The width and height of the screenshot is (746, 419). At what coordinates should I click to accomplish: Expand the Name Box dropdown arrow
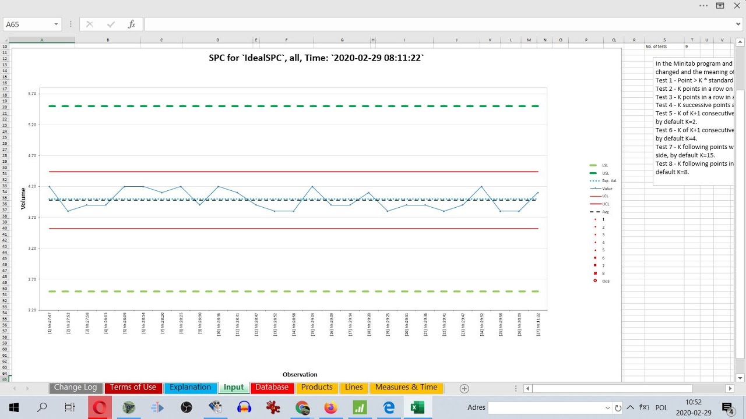(57, 24)
